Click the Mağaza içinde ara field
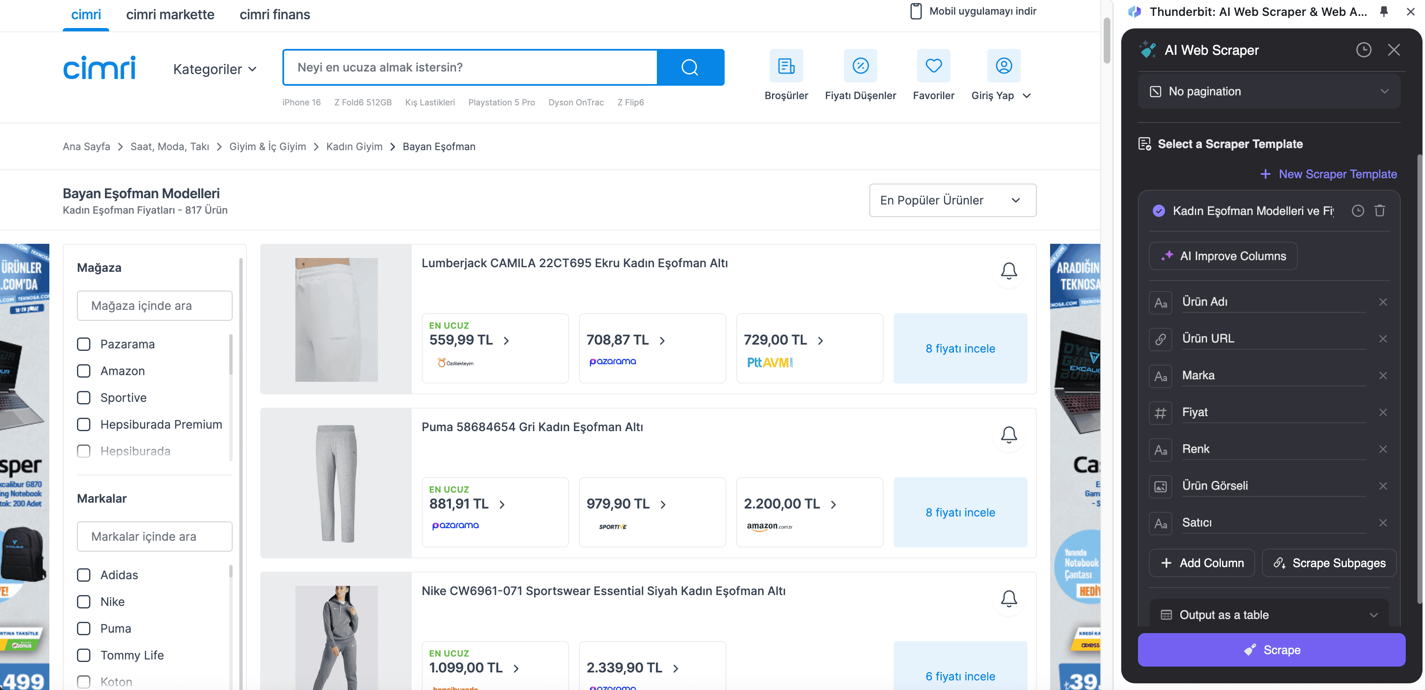This screenshot has height=690, width=1425. click(154, 306)
